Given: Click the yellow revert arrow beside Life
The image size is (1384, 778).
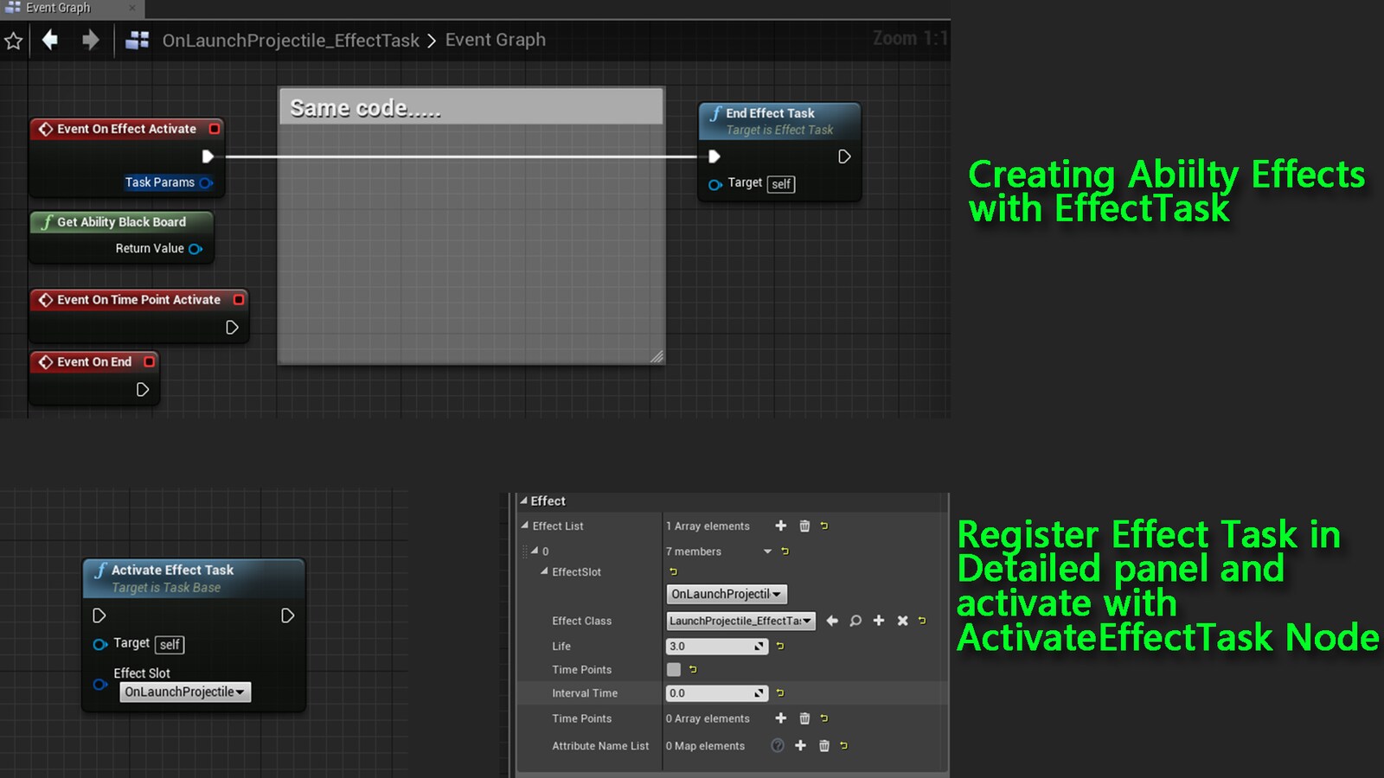Looking at the screenshot, I should click(780, 646).
